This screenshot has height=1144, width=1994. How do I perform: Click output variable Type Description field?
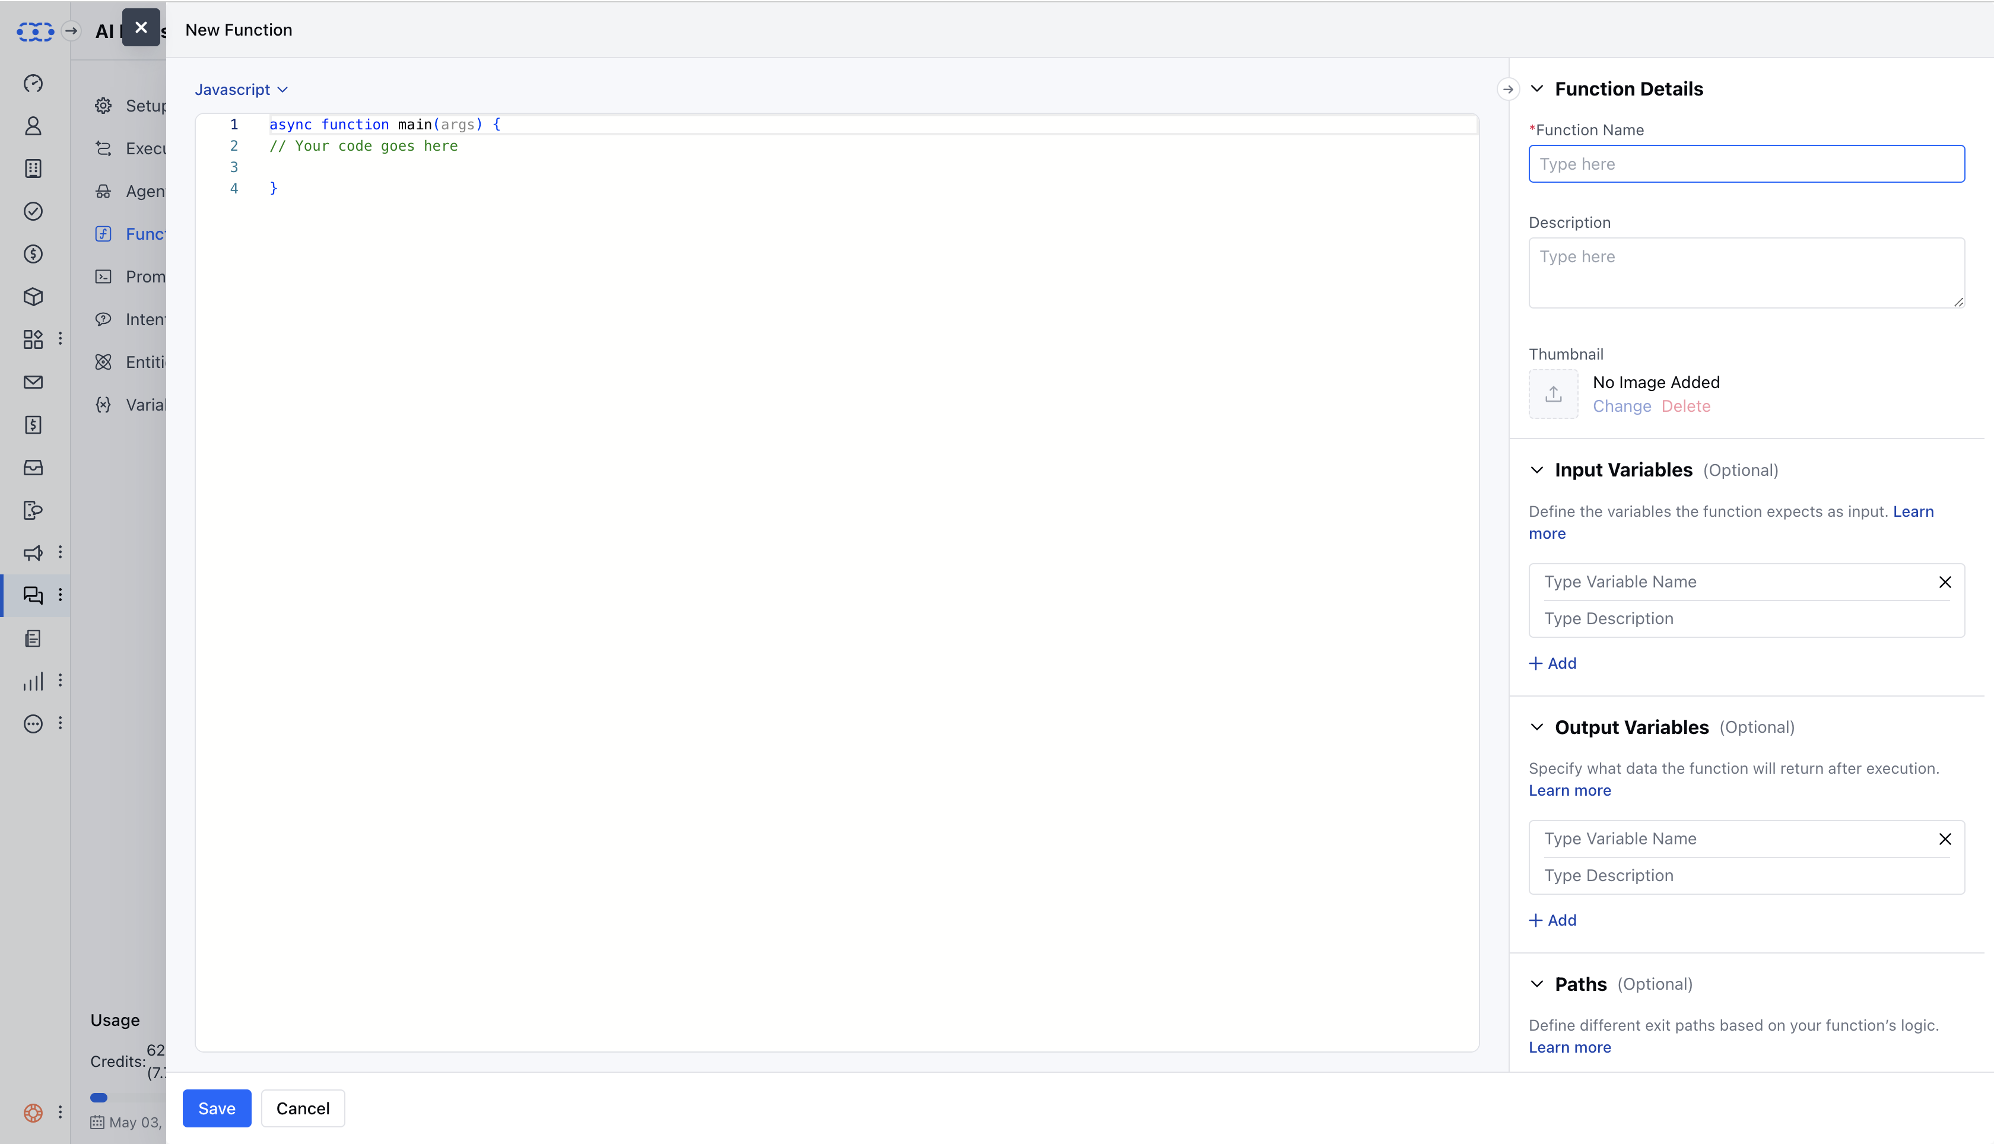[1747, 875]
